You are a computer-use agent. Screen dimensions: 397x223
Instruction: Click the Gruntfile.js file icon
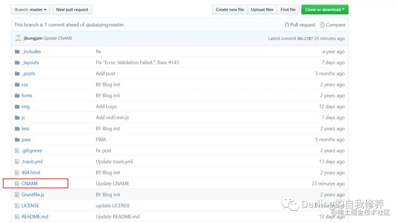pyautogui.click(x=17, y=195)
